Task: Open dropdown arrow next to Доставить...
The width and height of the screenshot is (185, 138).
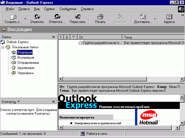Action: click(155, 19)
